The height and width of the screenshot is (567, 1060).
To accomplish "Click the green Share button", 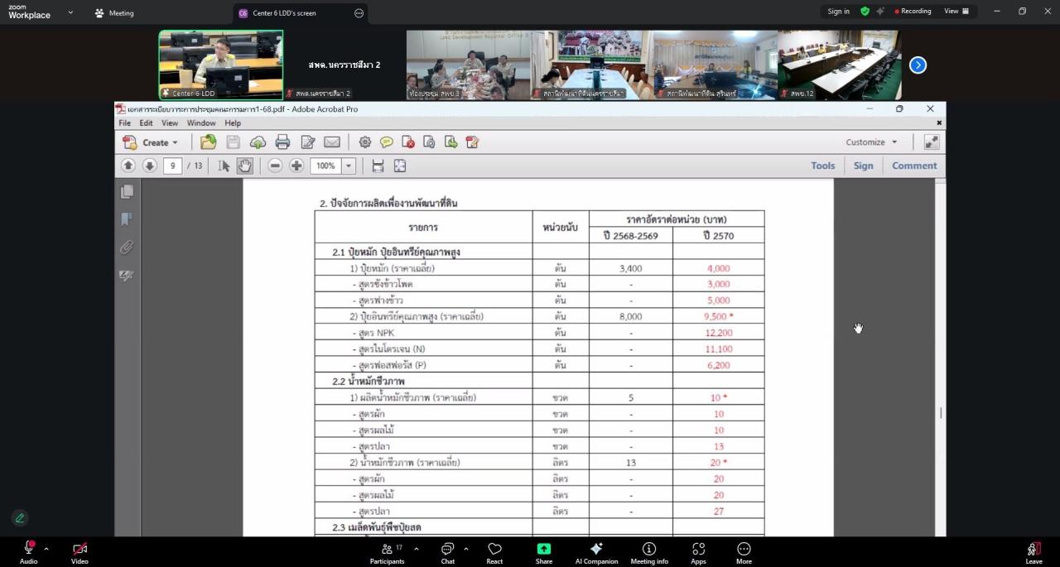I will (x=544, y=552).
